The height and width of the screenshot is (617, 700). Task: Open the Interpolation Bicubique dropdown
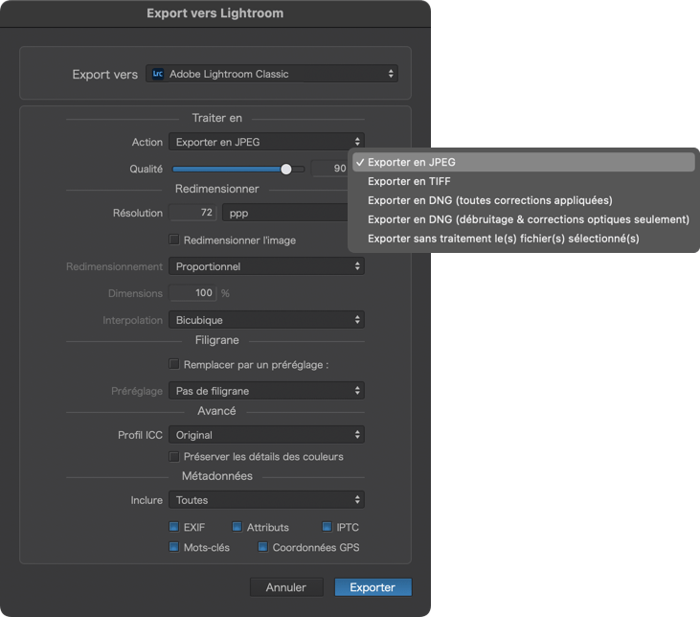click(x=266, y=320)
